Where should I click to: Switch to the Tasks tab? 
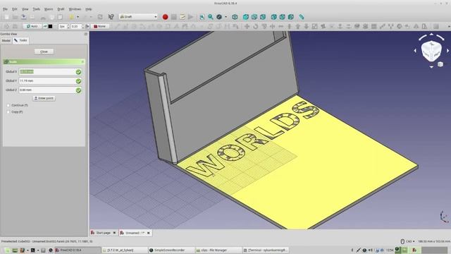[20, 41]
